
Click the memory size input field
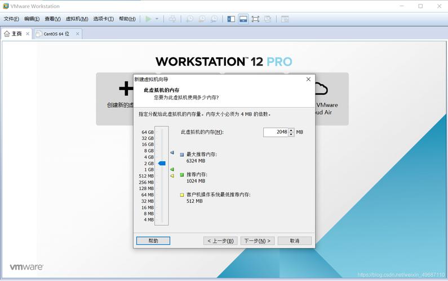[x=276, y=132]
